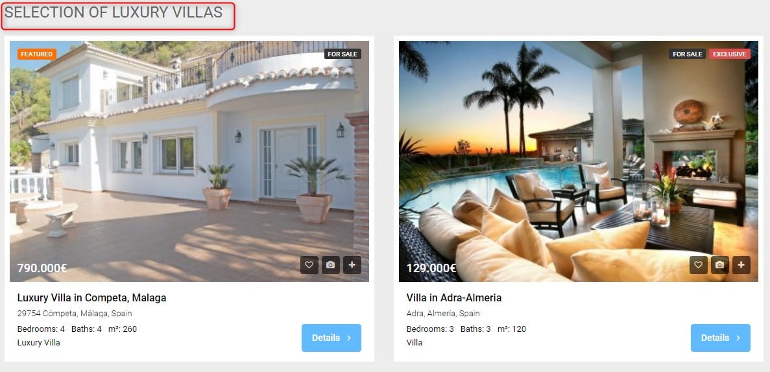
Task: Click Selection of Luxury Villas heading
Action: coord(114,12)
